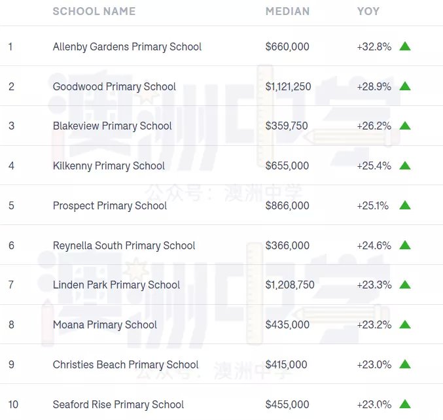Click the $1,121,250 median value

(288, 86)
